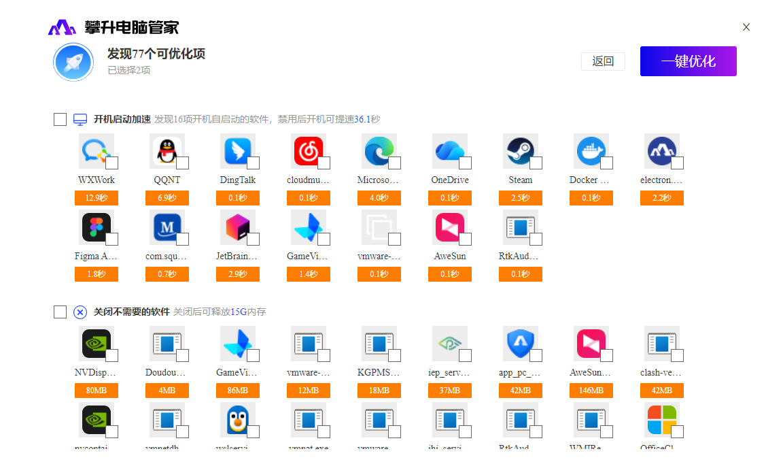
Task: Select the Figma startup app icon
Action: (95, 227)
